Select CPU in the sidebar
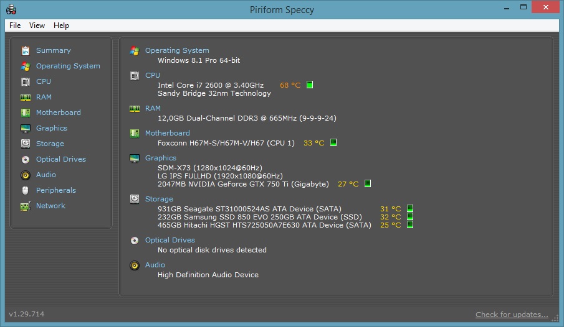This screenshot has width=564, height=327. [44, 81]
